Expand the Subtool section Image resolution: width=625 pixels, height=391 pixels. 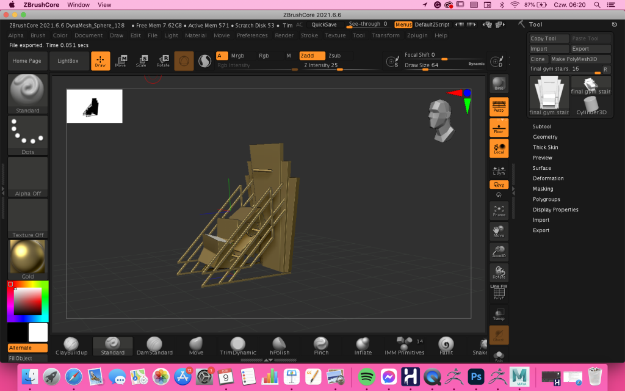point(542,126)
